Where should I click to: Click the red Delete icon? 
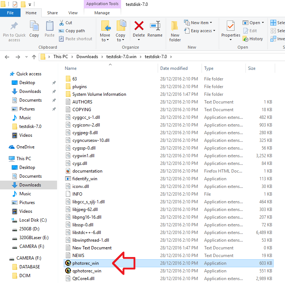pyautogui.click(x=139, y=26)
